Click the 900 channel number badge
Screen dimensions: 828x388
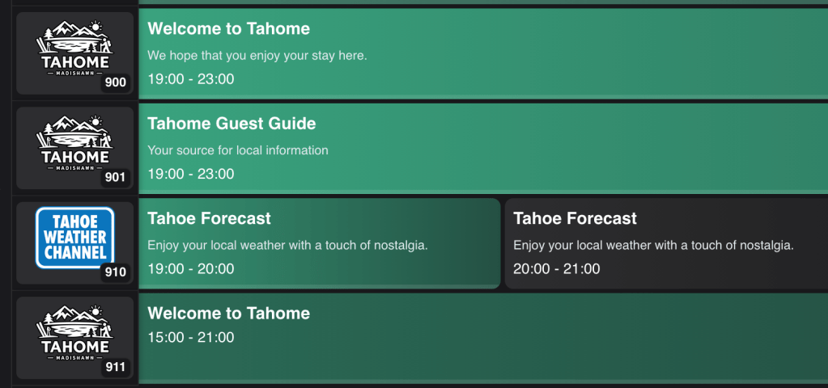(116, 82)
